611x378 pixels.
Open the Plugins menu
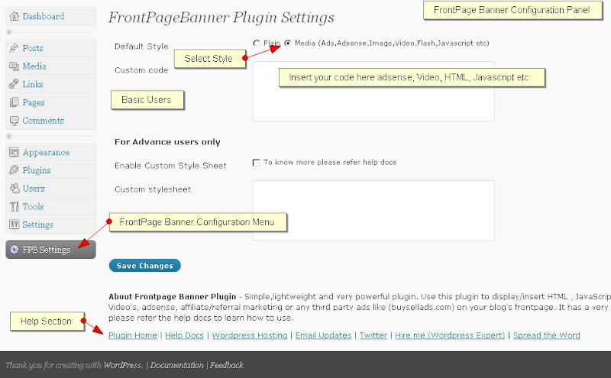click(50, 170)
